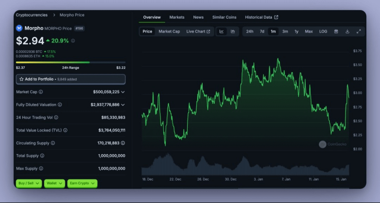The image size is (380, 203).
Task: Click the $500,059,225 market cap value
Action: 106,92
